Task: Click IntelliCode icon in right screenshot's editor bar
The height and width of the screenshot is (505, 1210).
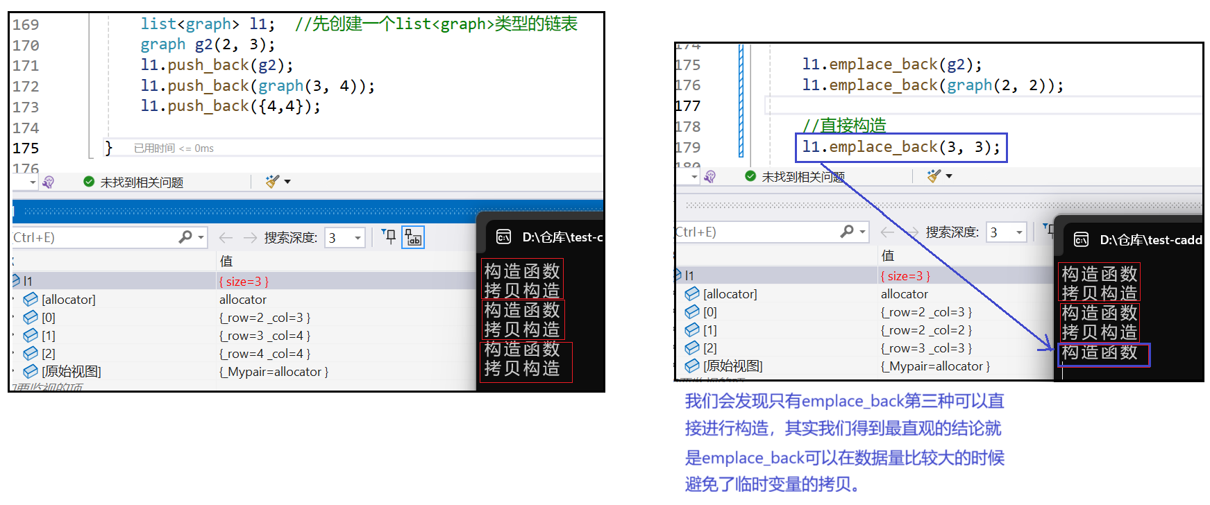Action: [709, 176]
